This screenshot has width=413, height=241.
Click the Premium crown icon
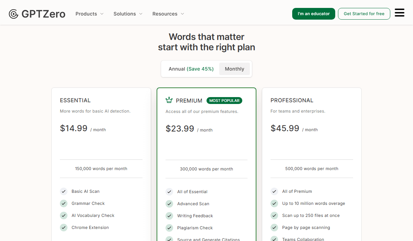pyautogui.click(x=169, y=100)
